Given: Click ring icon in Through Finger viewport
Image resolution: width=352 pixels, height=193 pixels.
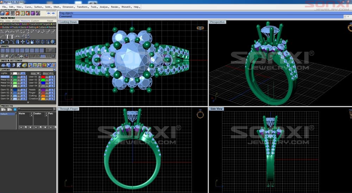Looking at the screenshot, I should (x=200, y=114).
